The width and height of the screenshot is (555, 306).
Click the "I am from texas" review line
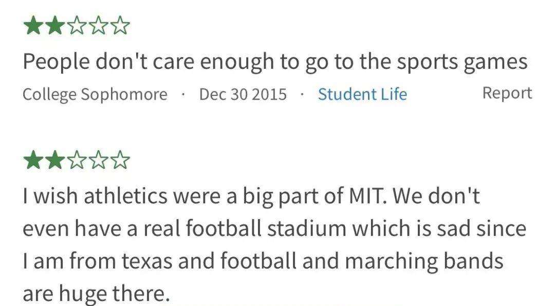click(x=263, y=261)
